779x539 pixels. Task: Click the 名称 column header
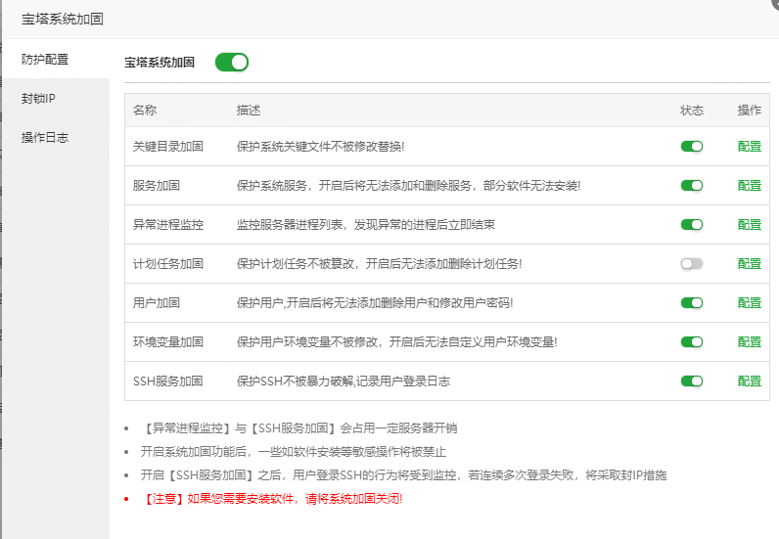point(145,111)
